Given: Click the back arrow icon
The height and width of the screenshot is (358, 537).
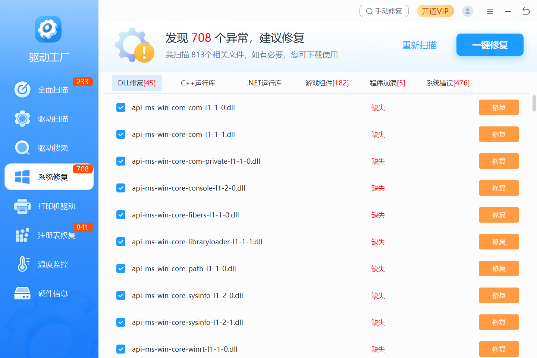Looking at the screenshot, I should click(526, 11).
